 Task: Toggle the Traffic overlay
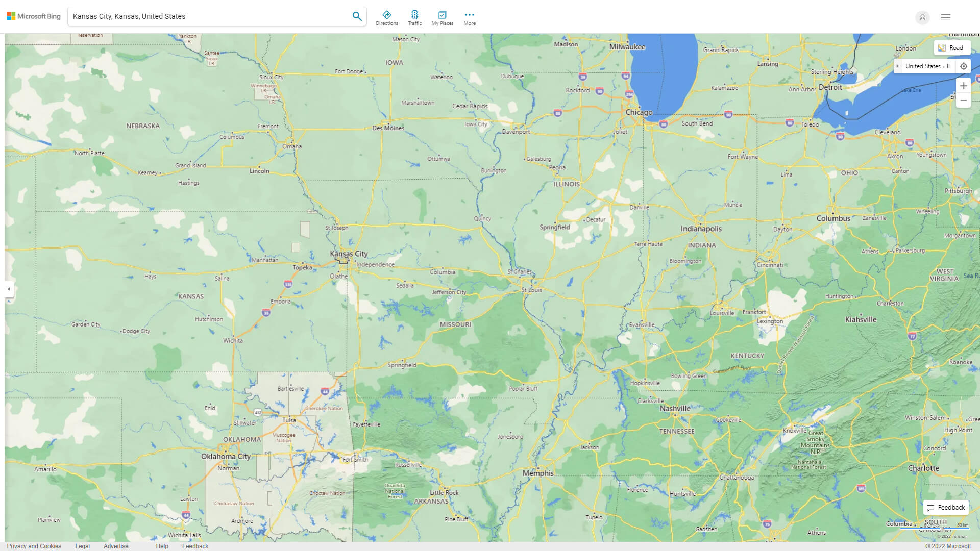point(415,16)
